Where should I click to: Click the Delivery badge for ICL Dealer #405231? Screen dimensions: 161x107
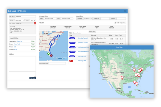pyautogui.click(x=72, y=52)
